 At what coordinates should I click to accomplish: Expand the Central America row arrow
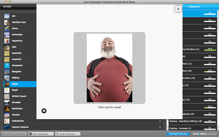[160, 127]
